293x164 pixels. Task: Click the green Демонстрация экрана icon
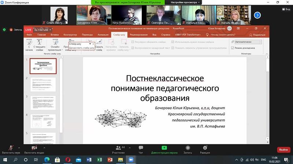(x=164, y=148)
